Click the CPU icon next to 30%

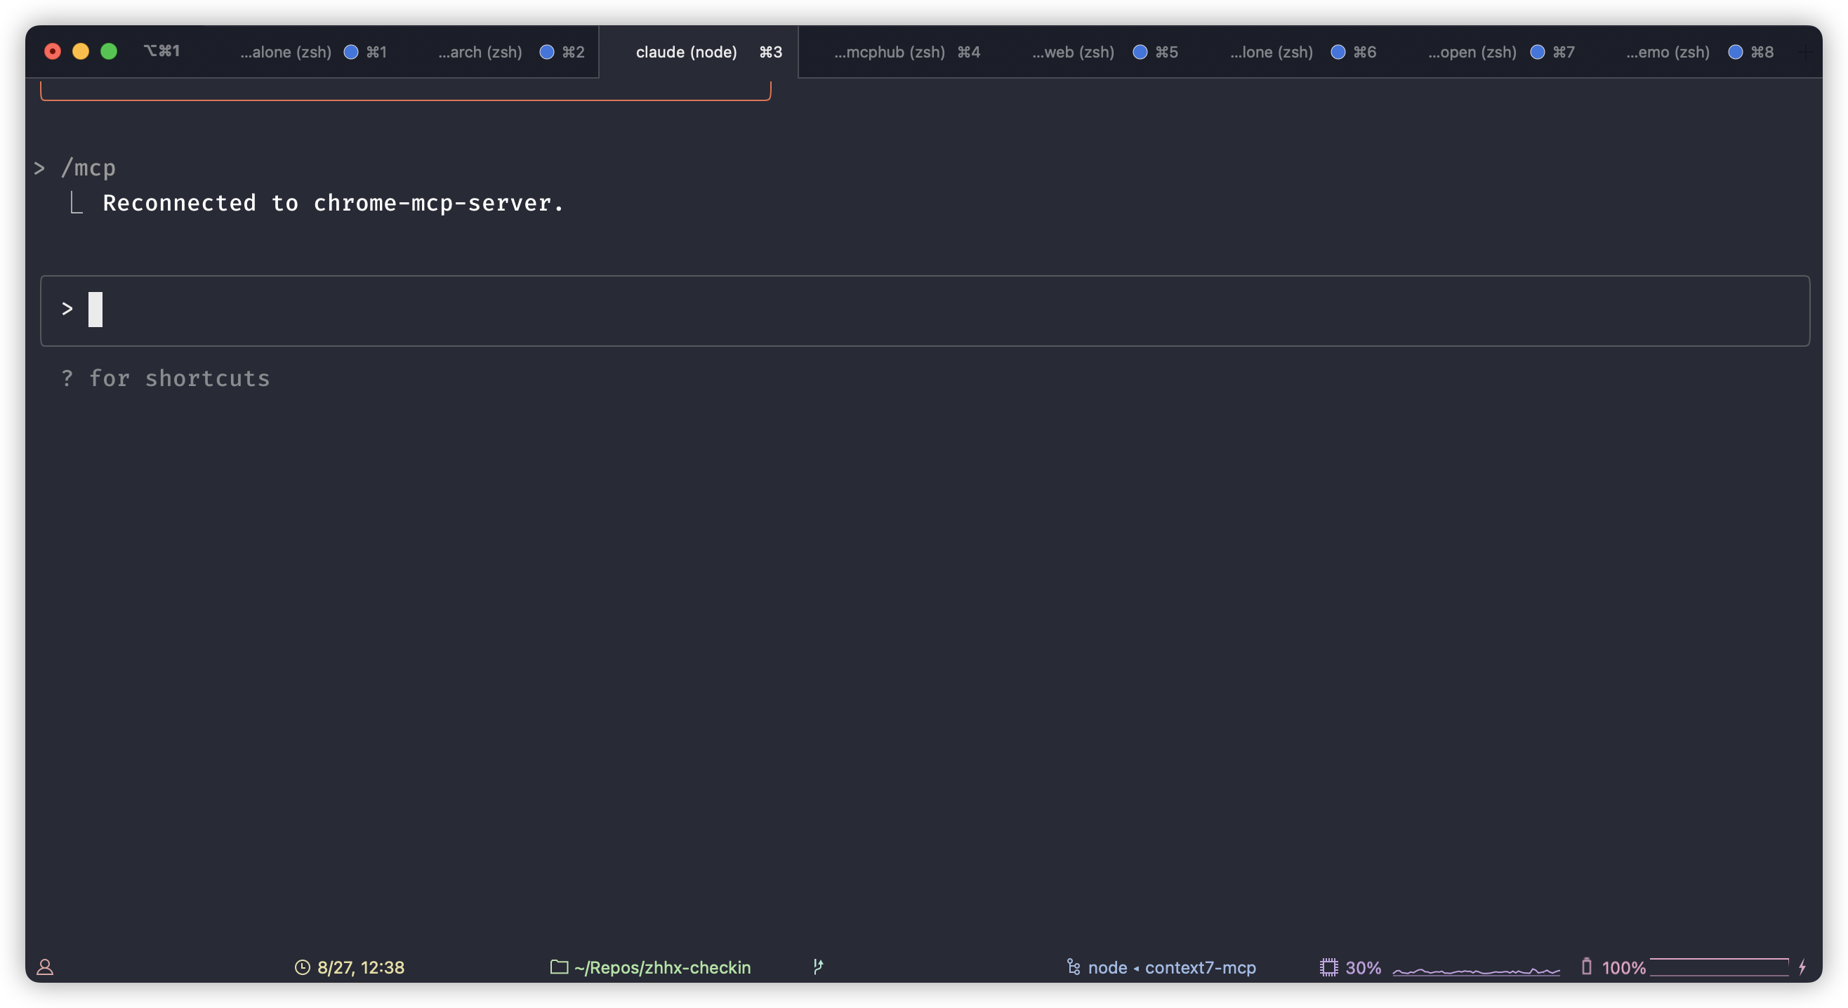[x=1329, y=967]
